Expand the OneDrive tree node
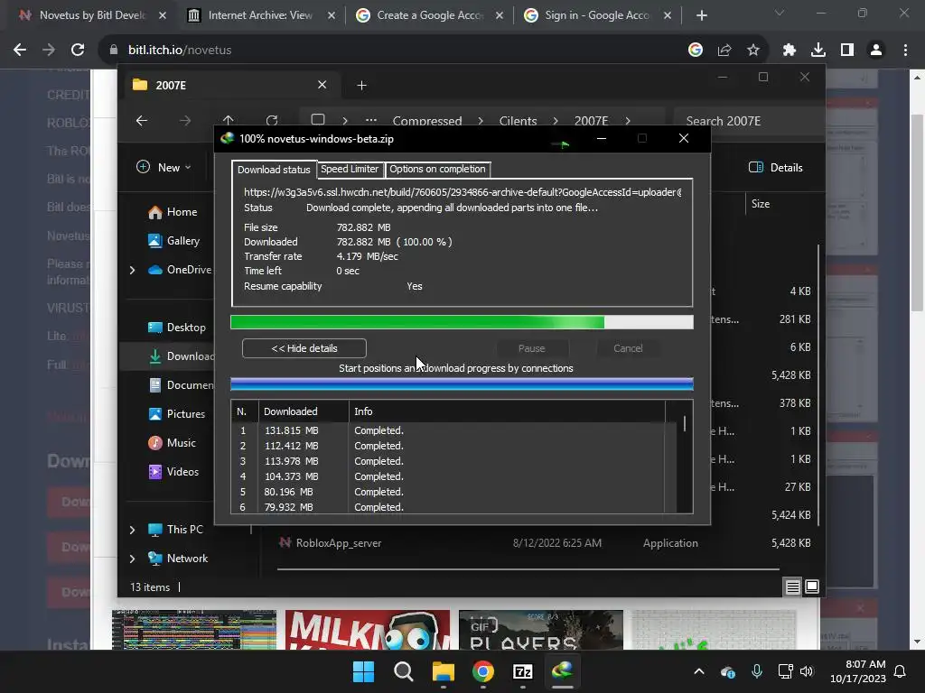Viewport: 925px width, 693px height. pos(132,270)
